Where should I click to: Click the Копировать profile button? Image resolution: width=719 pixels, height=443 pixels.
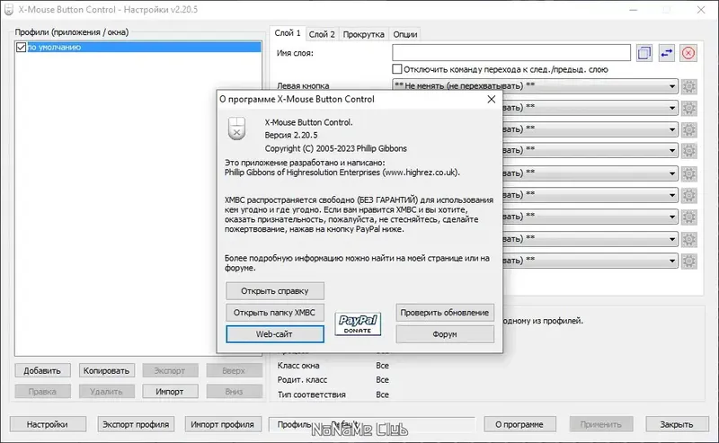tap(106, 370)
